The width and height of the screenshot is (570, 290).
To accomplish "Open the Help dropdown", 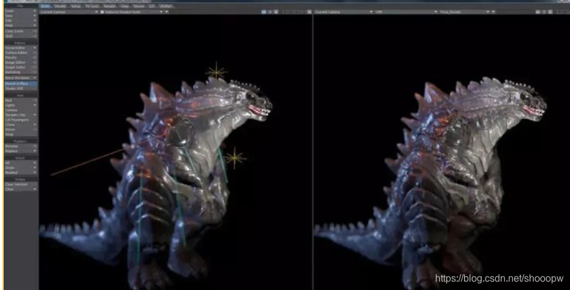I will [x=21, y=25].
